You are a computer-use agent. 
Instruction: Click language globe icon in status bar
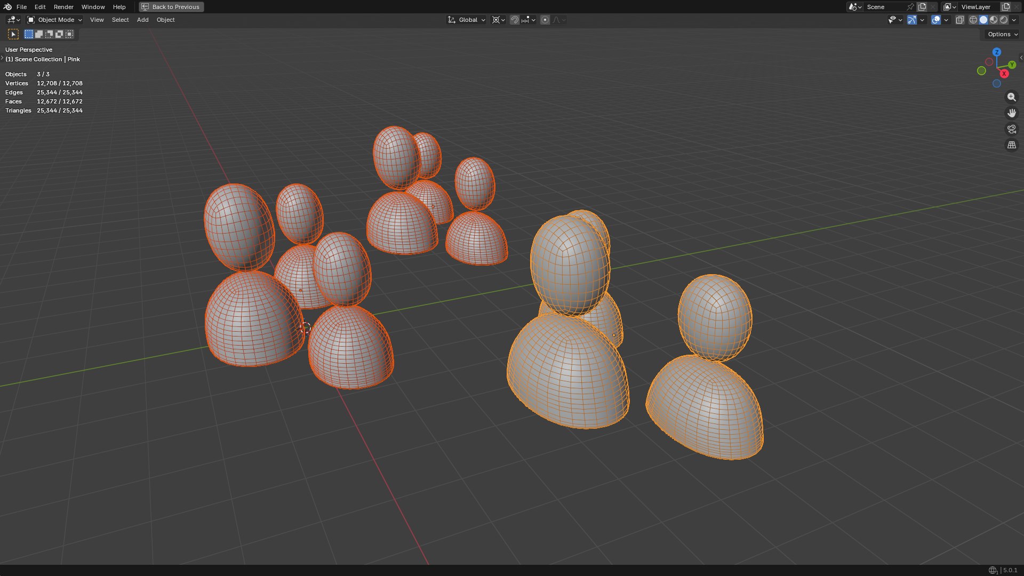993,570
